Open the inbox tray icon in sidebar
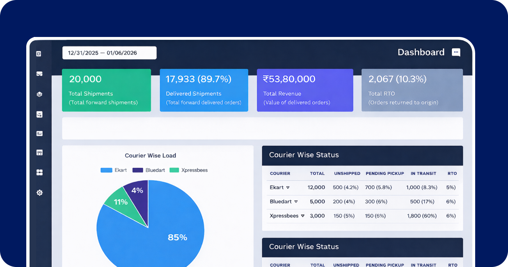 39,74
